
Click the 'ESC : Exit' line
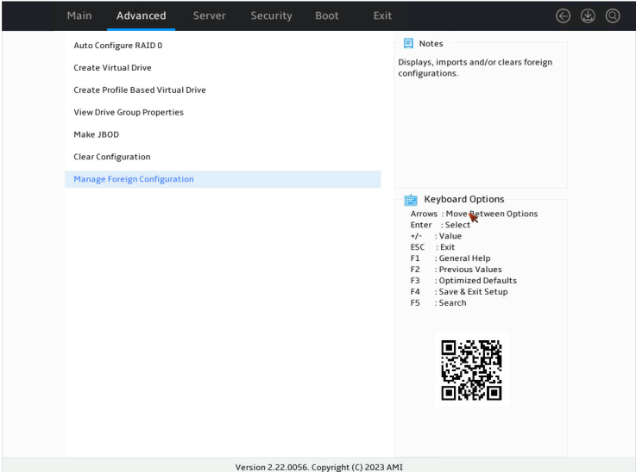click(x=432, y=247)
